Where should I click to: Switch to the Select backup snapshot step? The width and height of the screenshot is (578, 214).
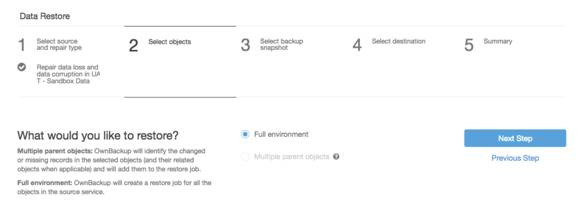(281, 44)
